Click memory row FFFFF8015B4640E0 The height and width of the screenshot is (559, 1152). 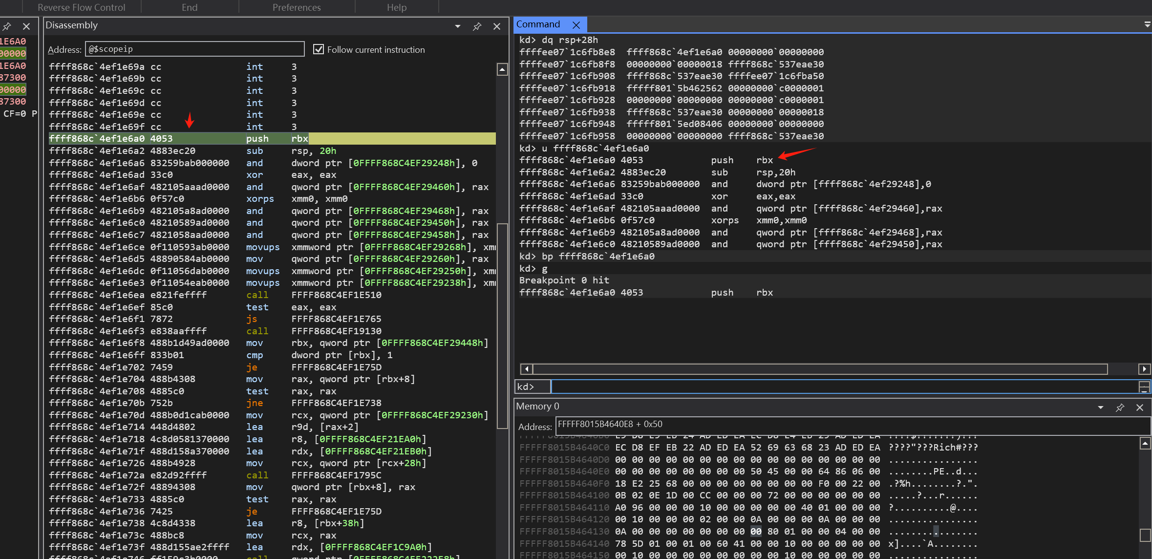(748, 472)
